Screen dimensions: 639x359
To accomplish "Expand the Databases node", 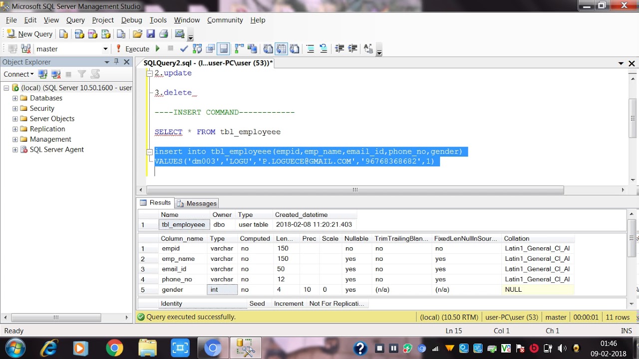I will (x=15, y=98).
